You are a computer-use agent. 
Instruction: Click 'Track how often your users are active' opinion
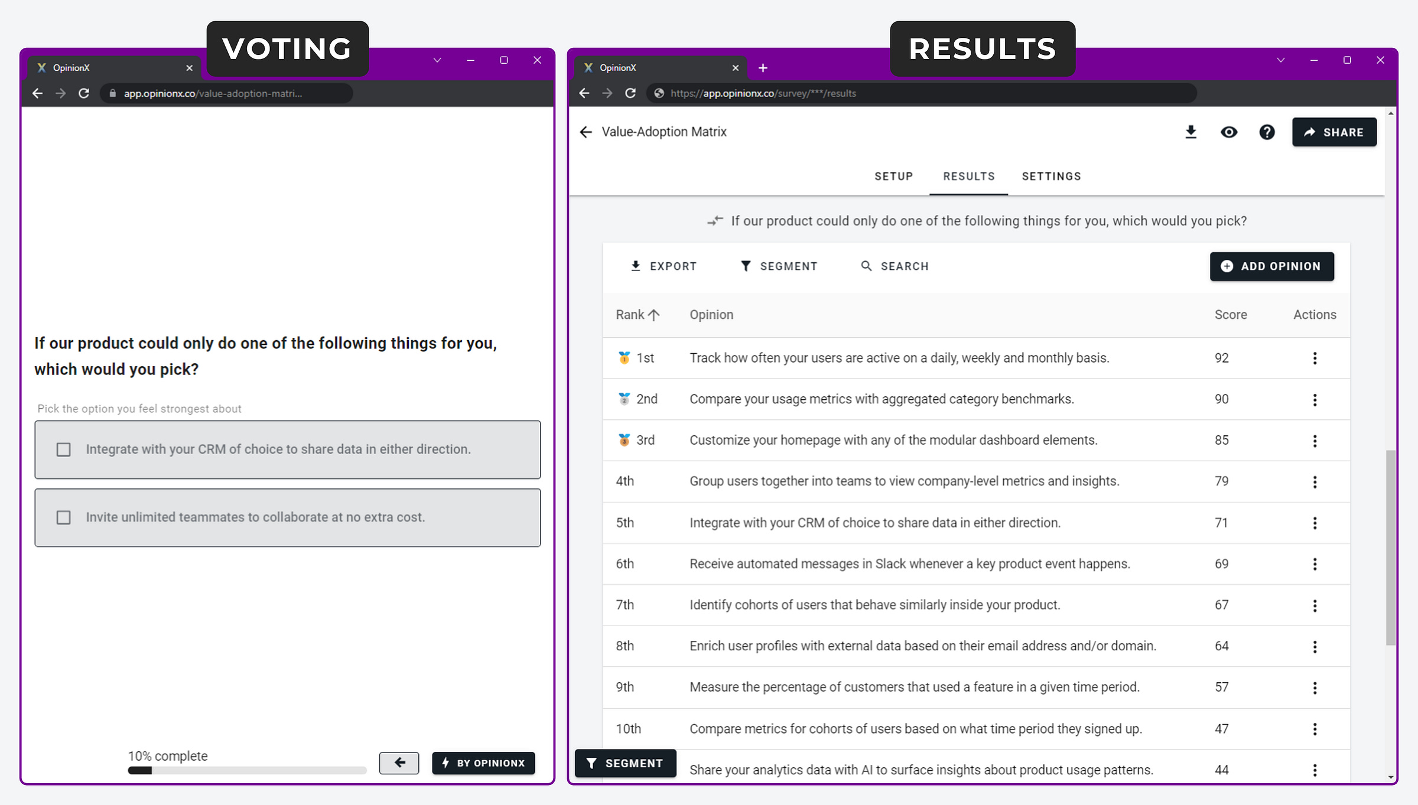point(899,358)
